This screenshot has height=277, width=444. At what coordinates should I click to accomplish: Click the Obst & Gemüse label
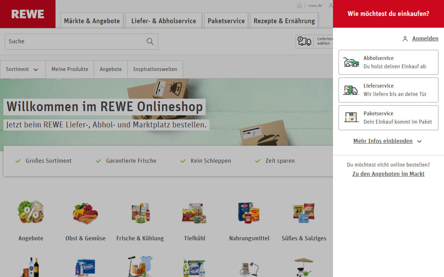pyautogui.click(x=85, y=238)
